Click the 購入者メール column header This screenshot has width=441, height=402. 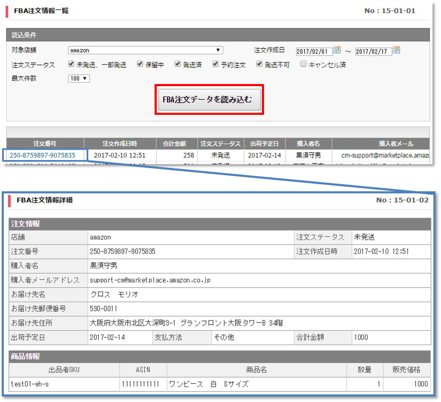tap(381, 144)
